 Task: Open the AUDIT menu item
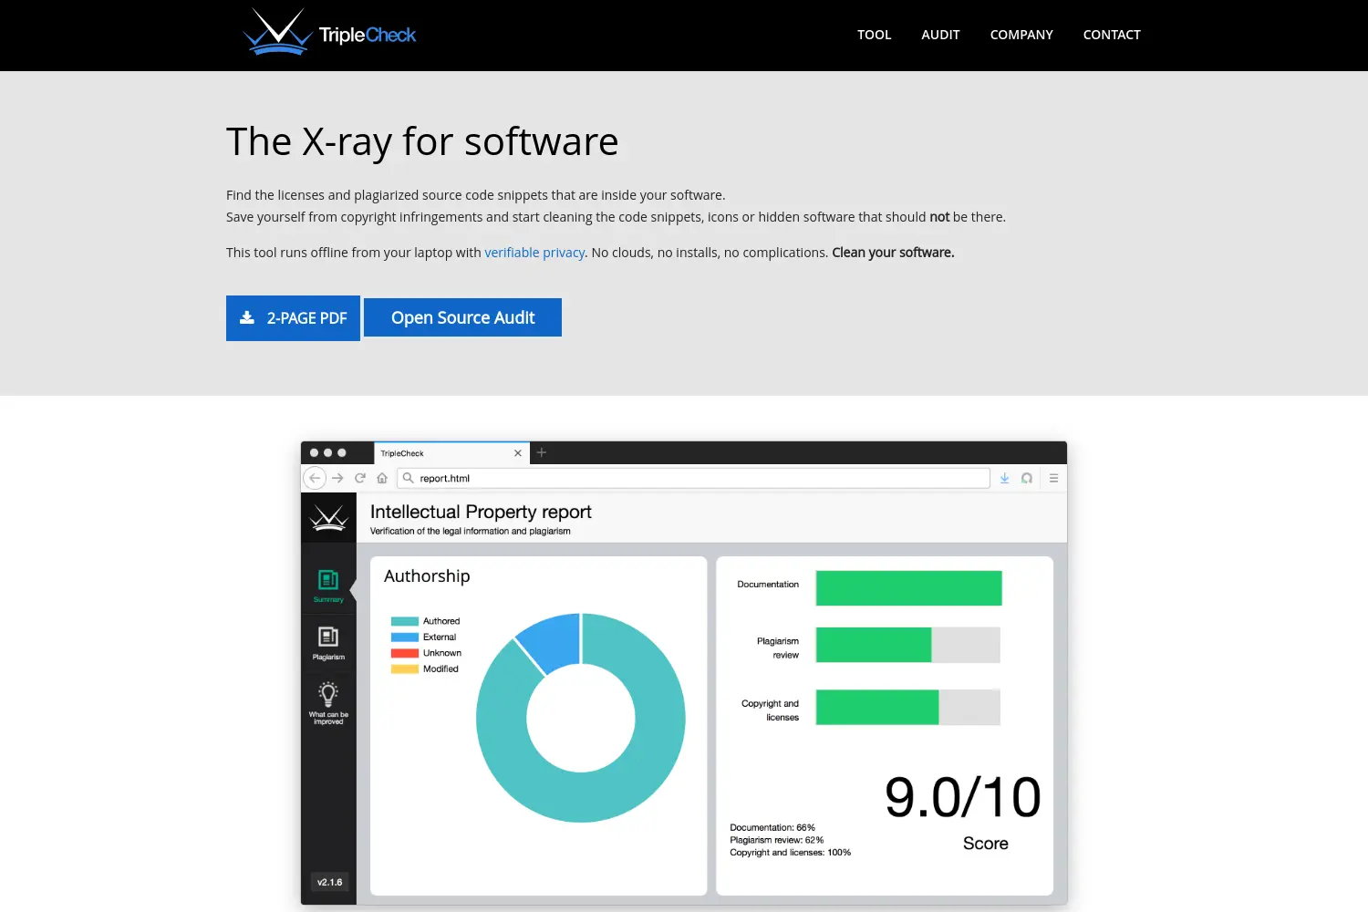tap(940, 35)
